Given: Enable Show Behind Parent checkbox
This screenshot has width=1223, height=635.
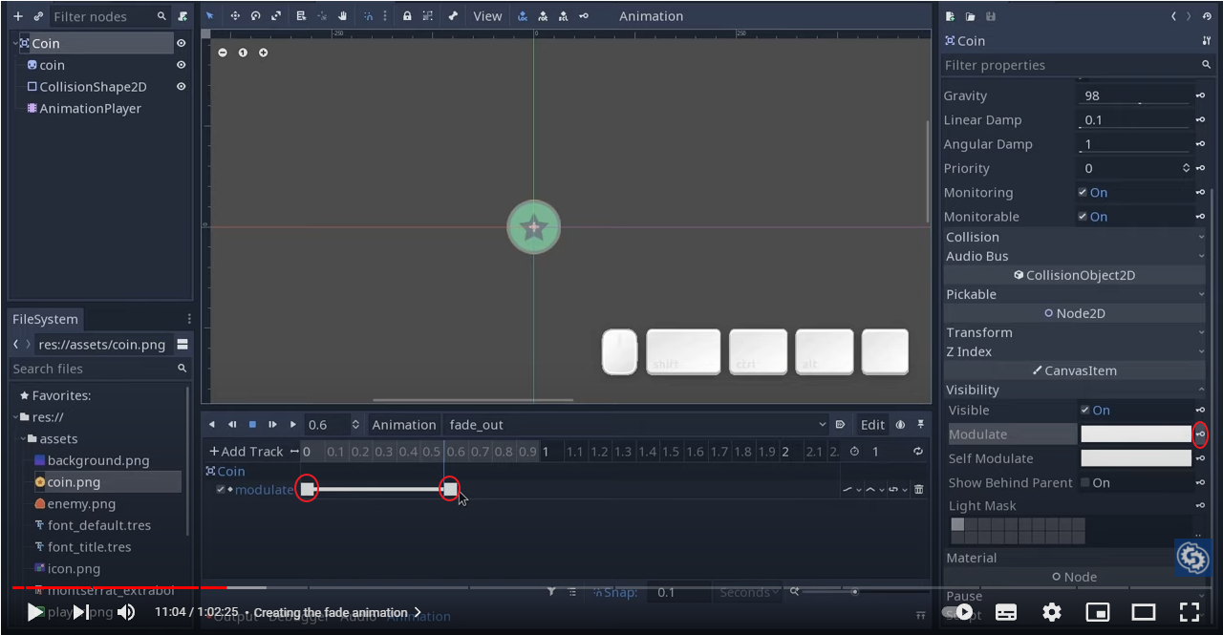Looking at the screenshot, I should (1084, 483).
